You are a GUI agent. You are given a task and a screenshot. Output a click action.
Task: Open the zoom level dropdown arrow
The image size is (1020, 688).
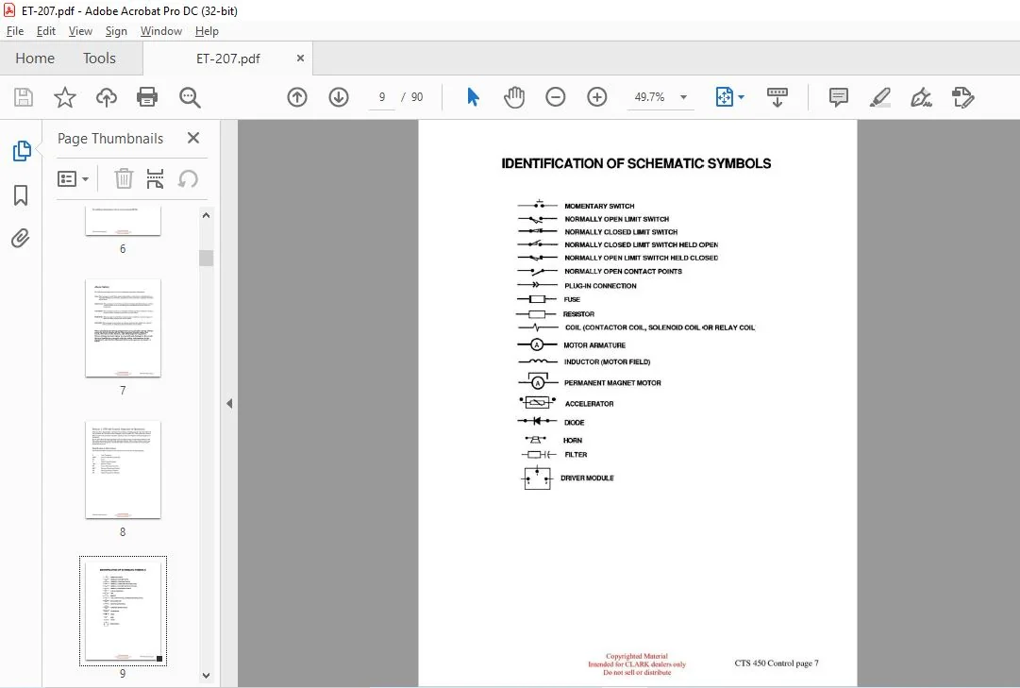pyautogui.click(x=683, y=97)
